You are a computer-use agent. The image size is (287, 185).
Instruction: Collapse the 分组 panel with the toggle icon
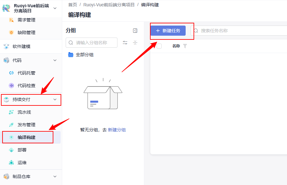coord(135,31)
